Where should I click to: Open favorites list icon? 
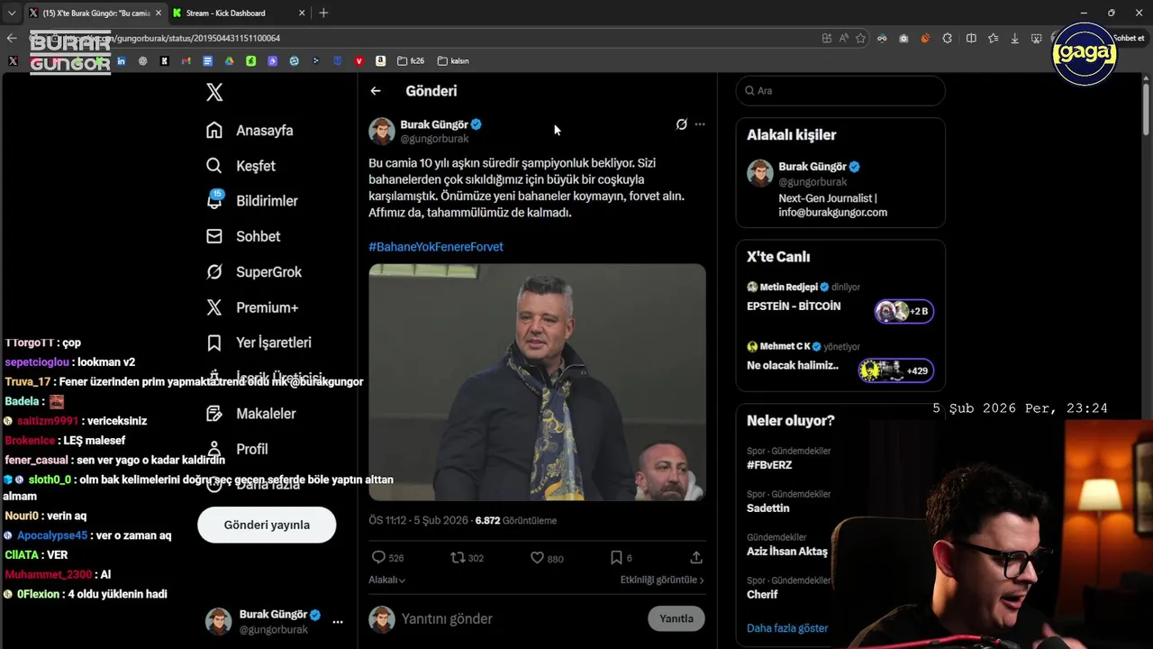pos(993,38)
